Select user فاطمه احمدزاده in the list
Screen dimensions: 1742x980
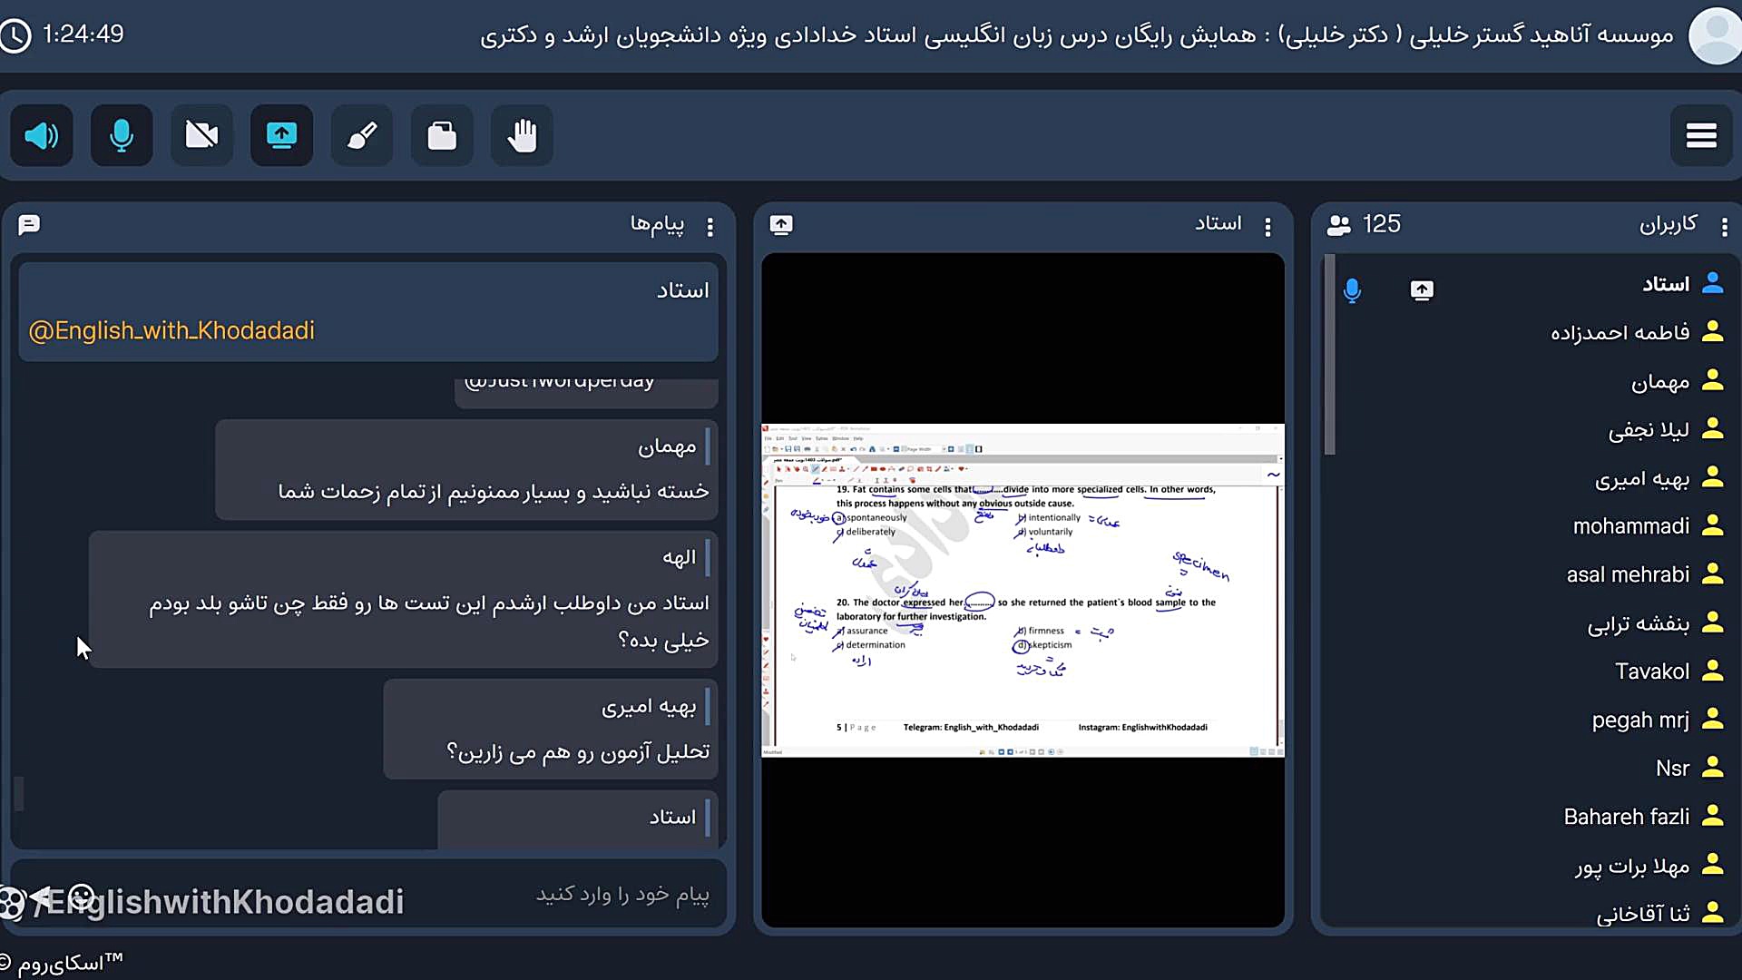click(1620, 333)
